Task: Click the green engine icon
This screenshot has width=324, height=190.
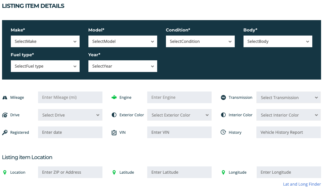Action: pos(114,97)
